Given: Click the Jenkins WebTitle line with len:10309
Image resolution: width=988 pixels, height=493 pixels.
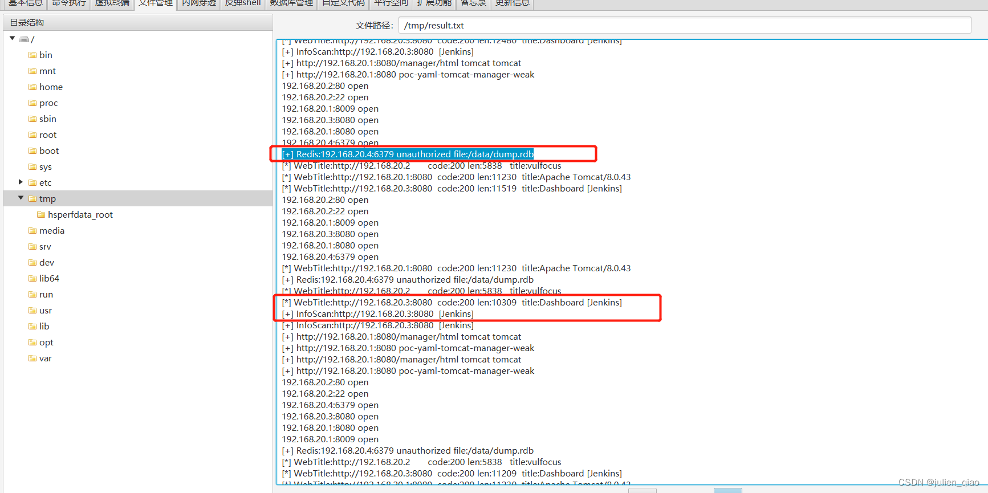Looking at the screenshot, I should 452,303.
